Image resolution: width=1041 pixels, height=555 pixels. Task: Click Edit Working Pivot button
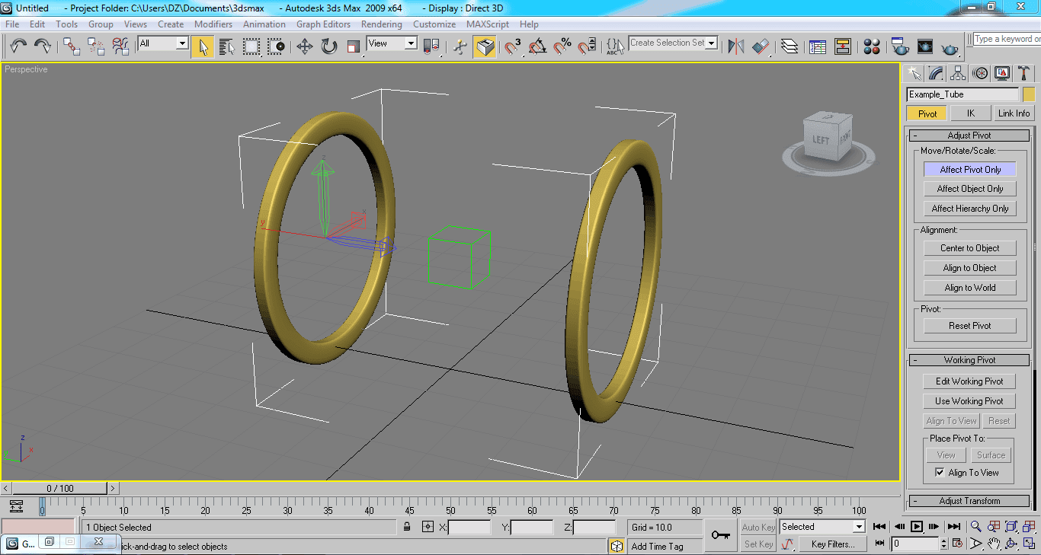point(970,381)
